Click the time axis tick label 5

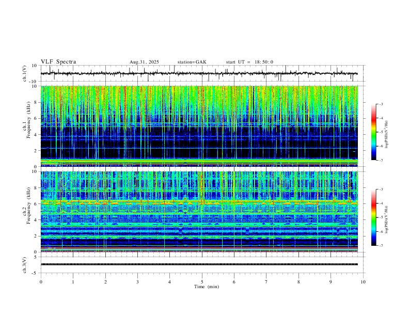[202, 282]
